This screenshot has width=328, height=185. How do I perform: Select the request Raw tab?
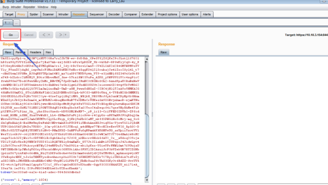[x=8, y=52]
